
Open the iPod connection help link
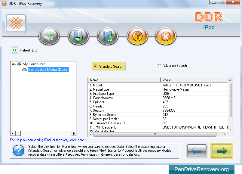47,140
